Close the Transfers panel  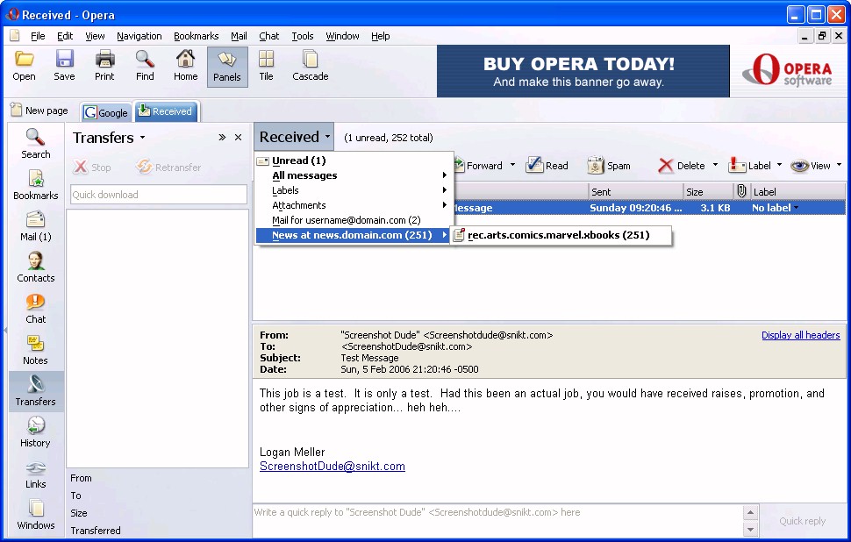point(238,138)
